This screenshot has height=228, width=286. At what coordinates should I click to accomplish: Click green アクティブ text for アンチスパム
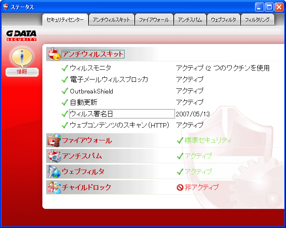click(x=198, y=156)
